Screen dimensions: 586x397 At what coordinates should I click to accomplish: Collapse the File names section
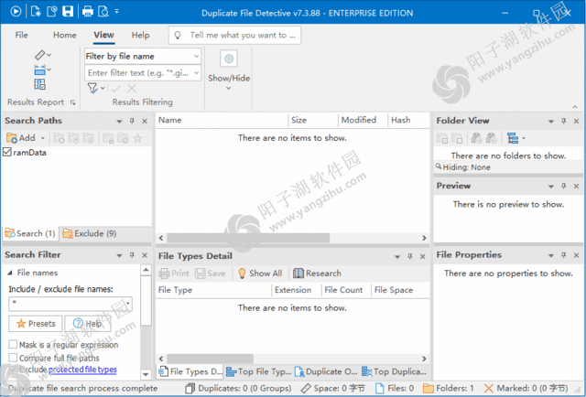click(10, 273)
